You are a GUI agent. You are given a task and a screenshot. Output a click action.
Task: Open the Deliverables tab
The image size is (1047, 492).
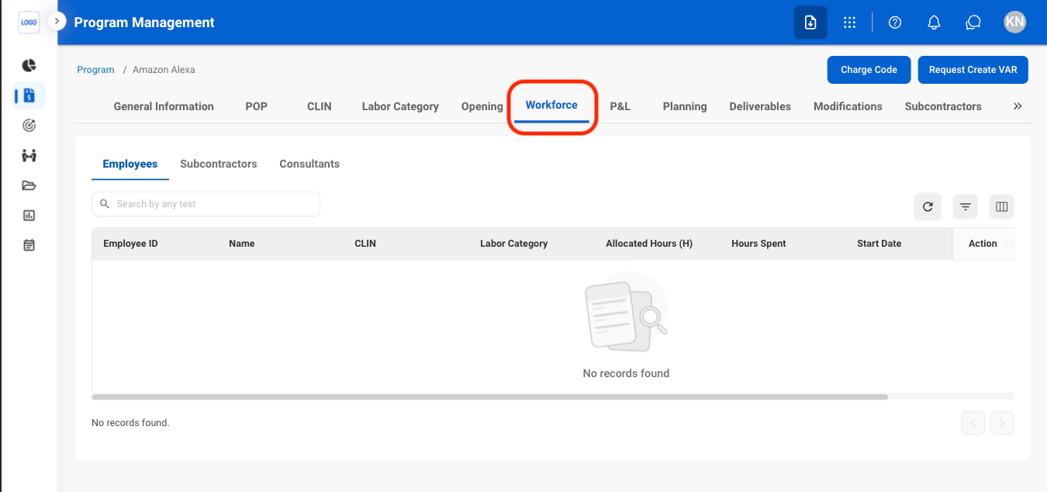[x=760, y=106]
